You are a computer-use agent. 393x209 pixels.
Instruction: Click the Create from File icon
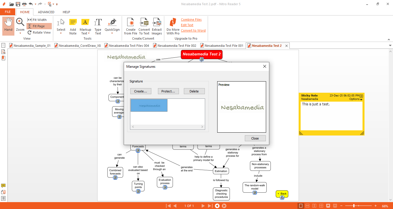point(131,23)
